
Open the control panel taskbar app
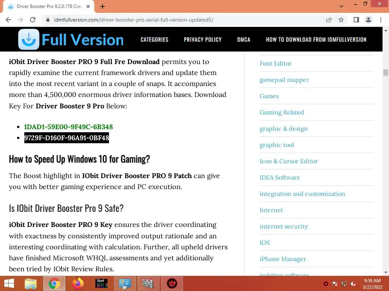click(125, 283)
